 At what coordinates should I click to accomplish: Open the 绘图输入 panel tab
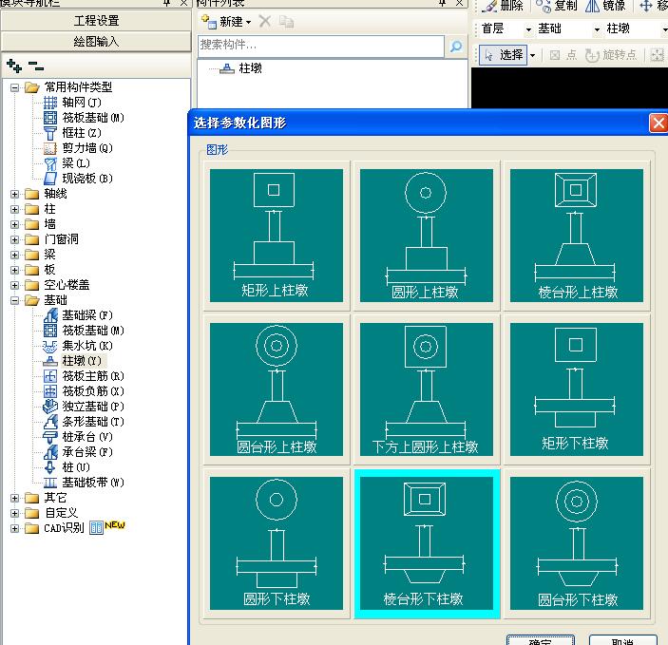pos(96,42)
